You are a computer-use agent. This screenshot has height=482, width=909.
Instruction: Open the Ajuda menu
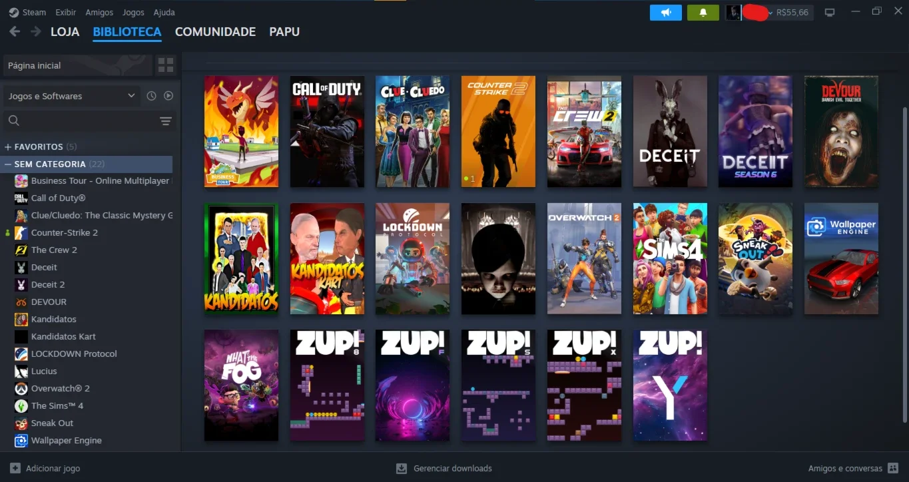pyautogui.click(x=164, y=12)
